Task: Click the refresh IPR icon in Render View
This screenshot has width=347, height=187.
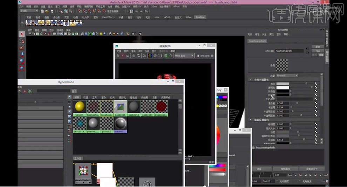Action: (138, 56)
